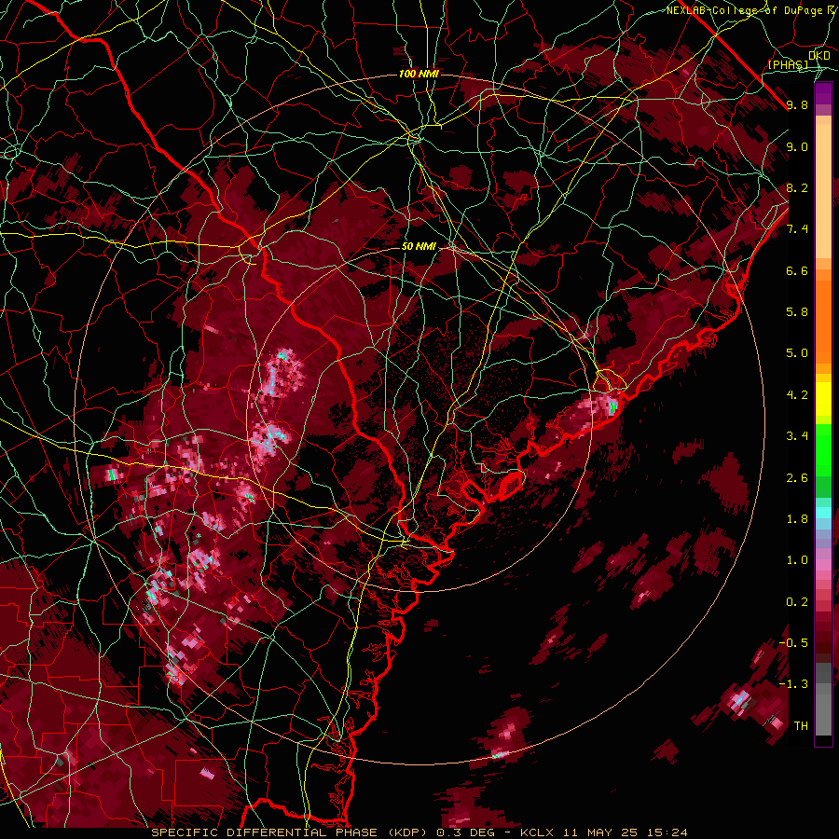Click the cyan swatch on the color bar
The width and height of the screenshot is (839, 839).
pos(823,512)
